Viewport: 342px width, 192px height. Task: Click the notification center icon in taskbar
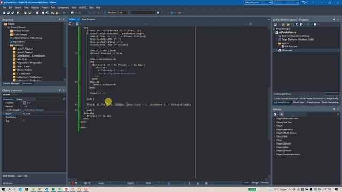coord(336,189)
